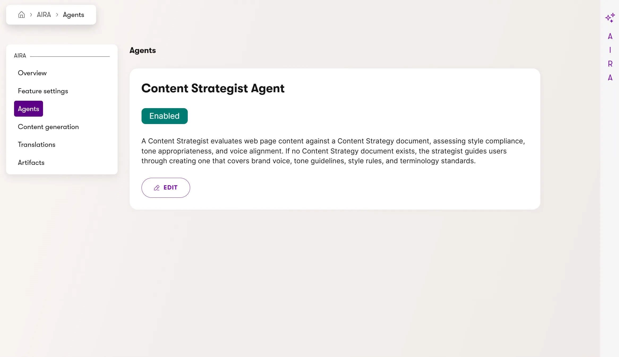Open the AIRA sparkle assistant icon
Viewport: 619px width, 357px height.
pos(610,18)
